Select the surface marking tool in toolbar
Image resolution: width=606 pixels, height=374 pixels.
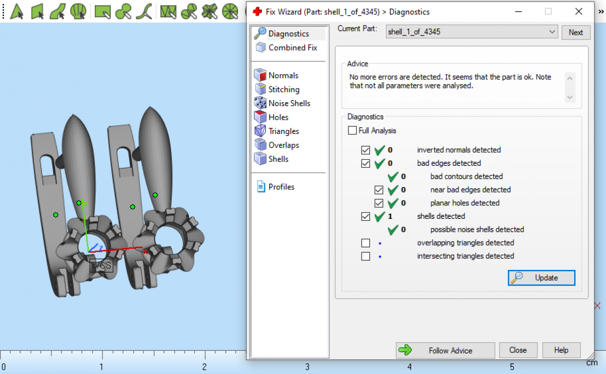point(58,11)
